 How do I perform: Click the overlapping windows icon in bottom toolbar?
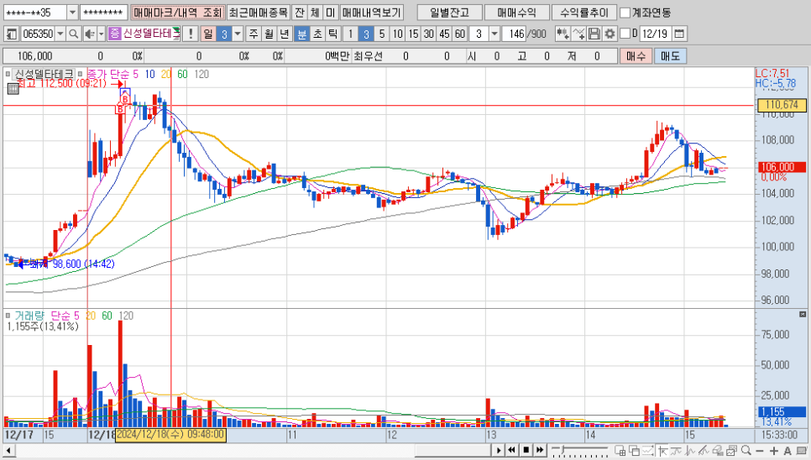(x=635, y=451)
